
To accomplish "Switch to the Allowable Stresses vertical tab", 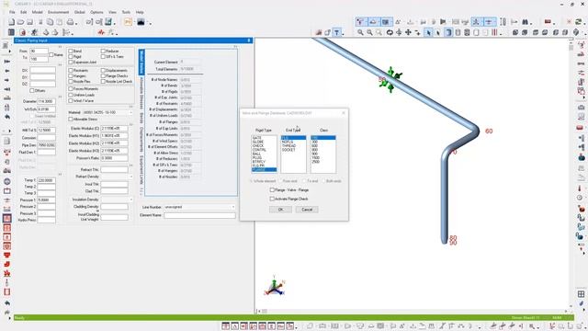I will (141, 93).
